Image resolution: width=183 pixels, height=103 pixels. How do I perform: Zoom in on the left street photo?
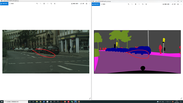(37, 4)
